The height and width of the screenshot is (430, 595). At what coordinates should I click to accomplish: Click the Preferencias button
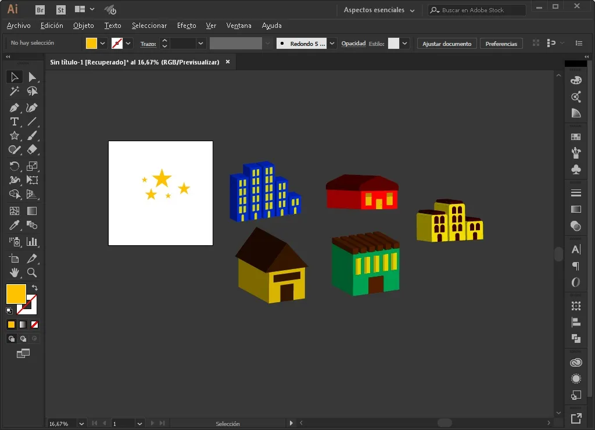pyautogui.click(x=501, y=44)
